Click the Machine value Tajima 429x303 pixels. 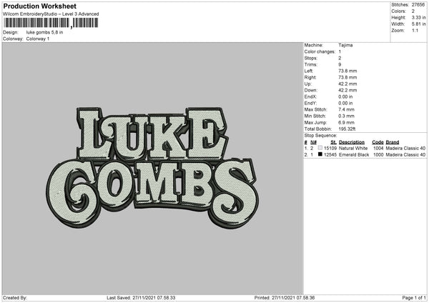(x=345, y=45)
